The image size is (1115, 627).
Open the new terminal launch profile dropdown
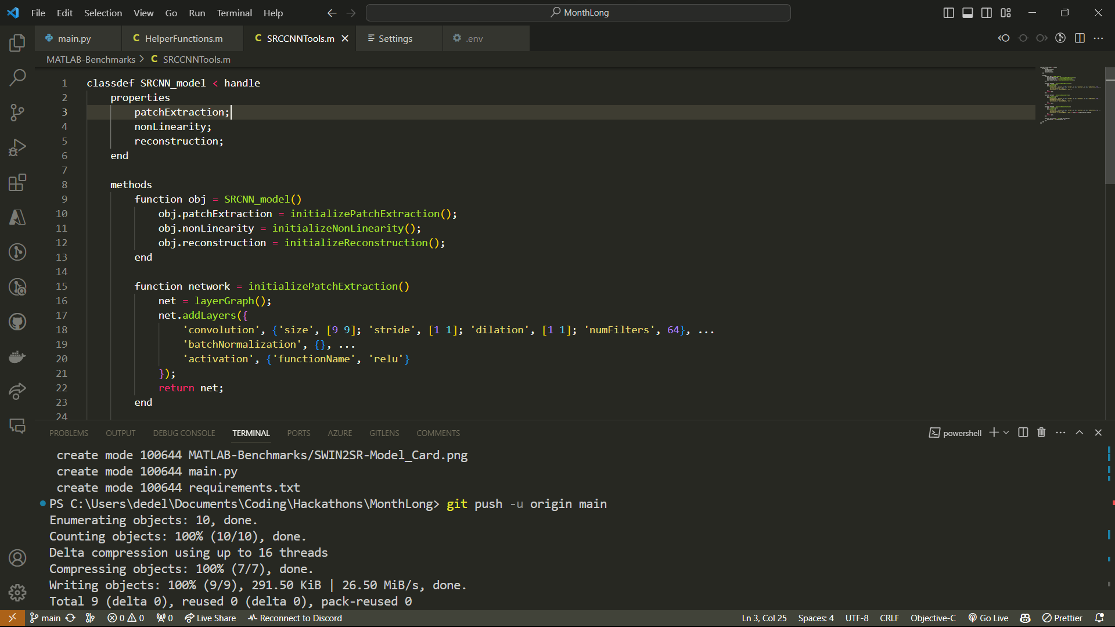[x=1006, y=433]
